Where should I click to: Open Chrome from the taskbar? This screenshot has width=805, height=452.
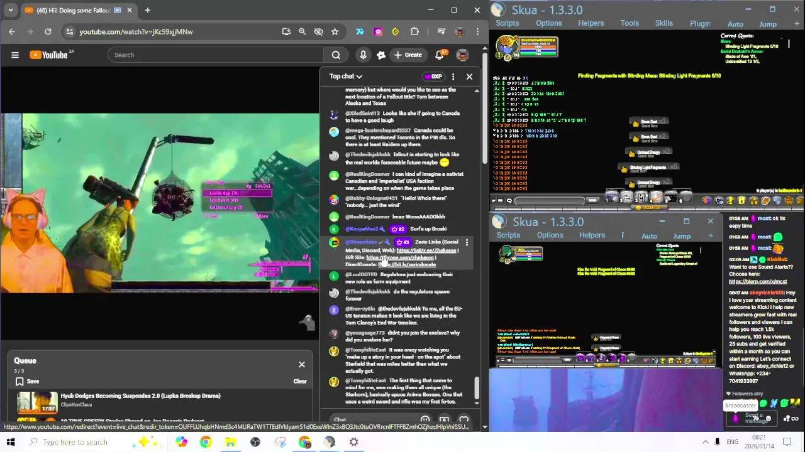[x=206, y=443]
